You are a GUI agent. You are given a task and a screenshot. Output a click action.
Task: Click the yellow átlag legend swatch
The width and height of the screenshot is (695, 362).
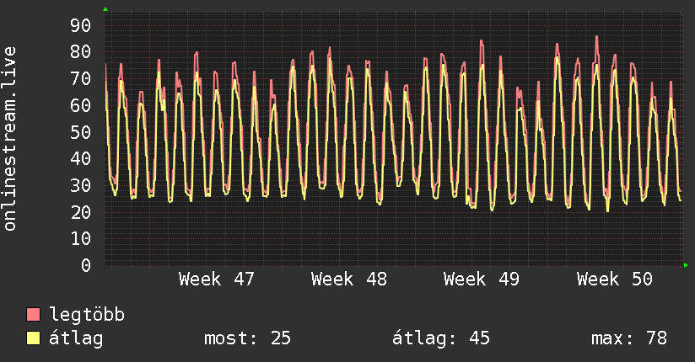(x=33, y=338)
